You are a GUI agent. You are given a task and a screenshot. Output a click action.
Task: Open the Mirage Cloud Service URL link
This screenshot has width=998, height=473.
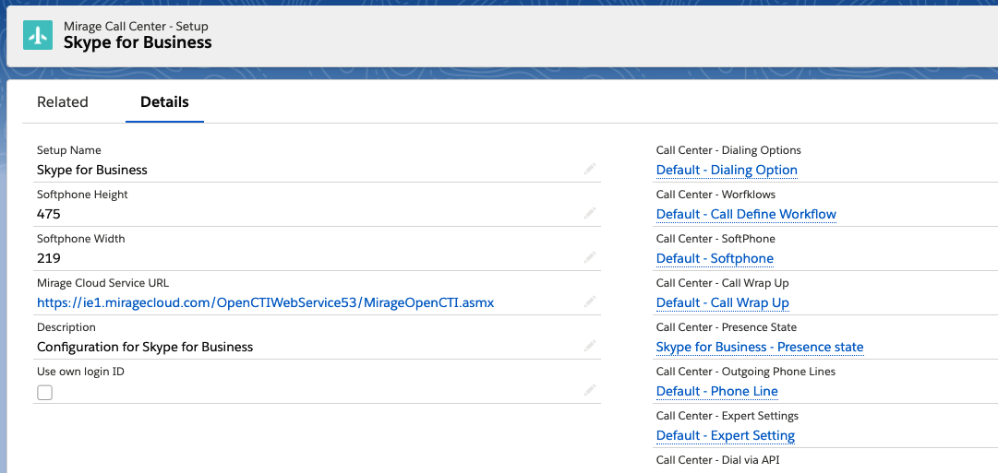(265, 303)
